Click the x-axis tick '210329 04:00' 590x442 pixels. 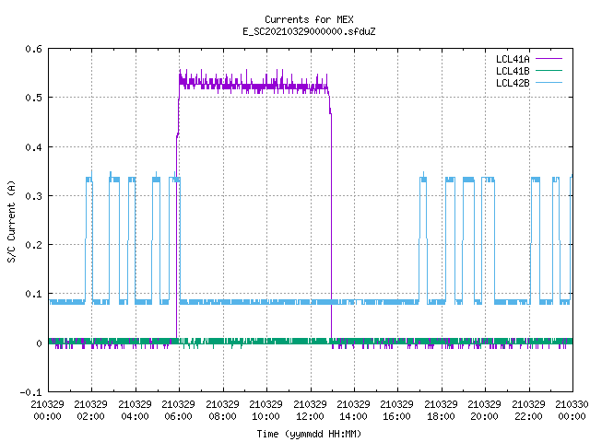pos(135,411)
